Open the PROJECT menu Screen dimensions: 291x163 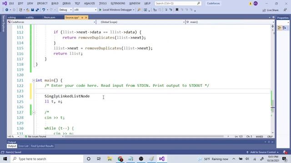[42, 3]
